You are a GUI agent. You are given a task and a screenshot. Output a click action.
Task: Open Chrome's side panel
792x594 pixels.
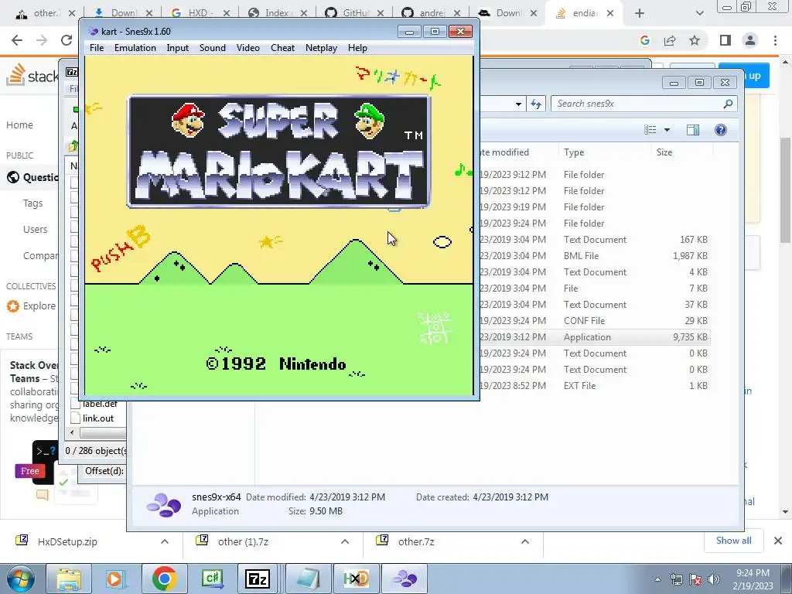click(x=725, y=40)
